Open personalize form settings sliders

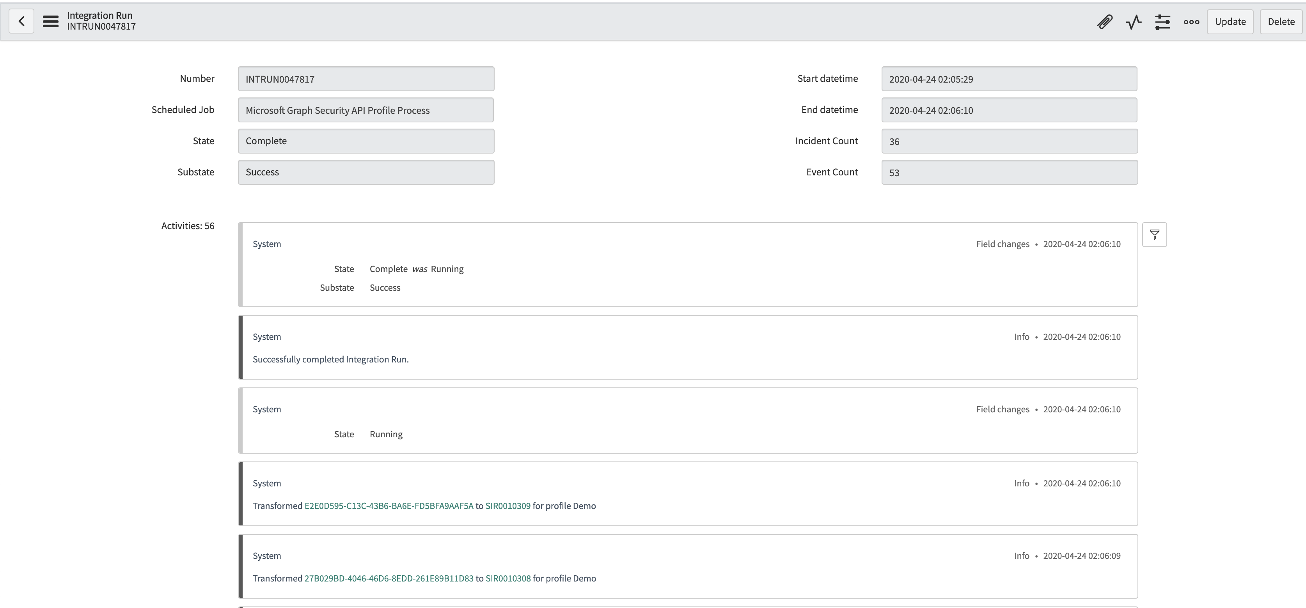tap(1162, 22)
